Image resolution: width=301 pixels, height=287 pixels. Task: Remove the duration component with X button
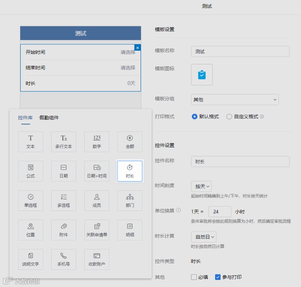coord(137,48)
